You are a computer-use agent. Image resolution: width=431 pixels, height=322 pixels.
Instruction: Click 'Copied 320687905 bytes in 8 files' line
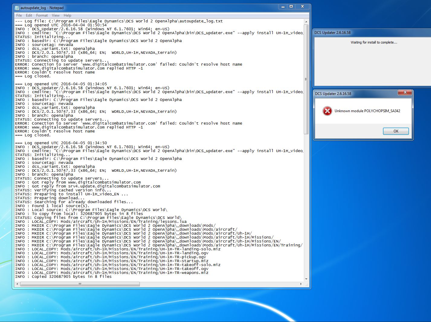(x=63, y=277)
